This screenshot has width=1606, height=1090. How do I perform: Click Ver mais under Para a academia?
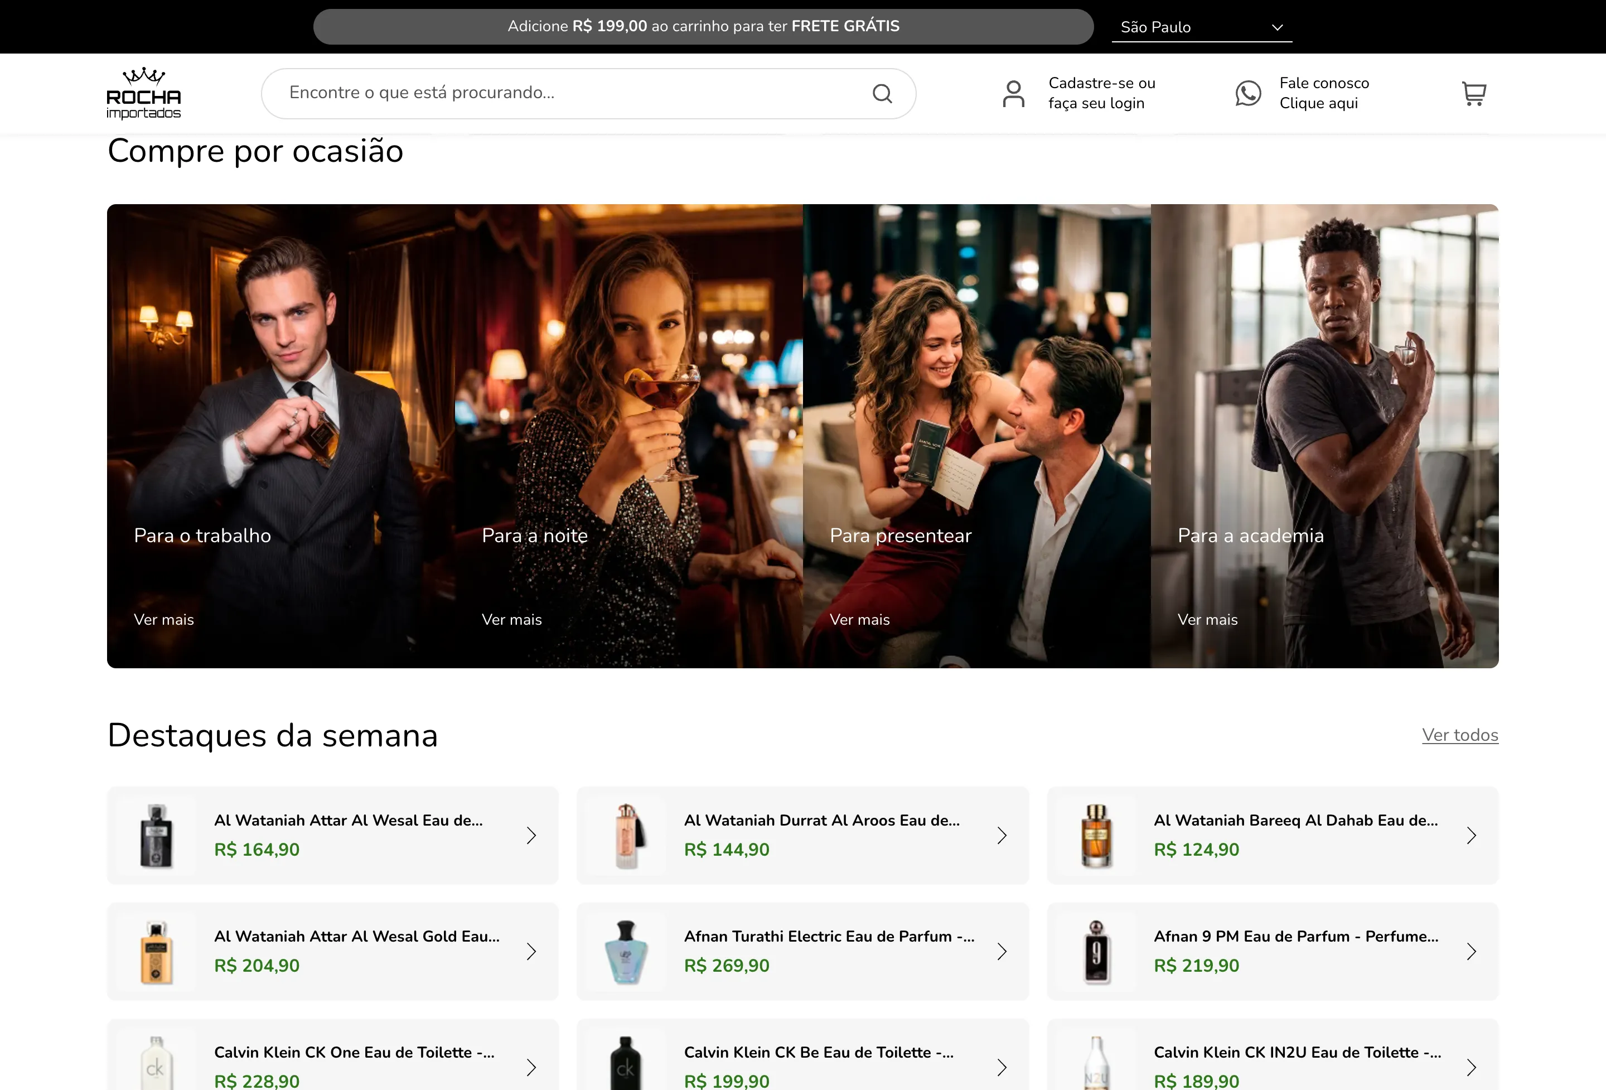[x=1207, y=619]
